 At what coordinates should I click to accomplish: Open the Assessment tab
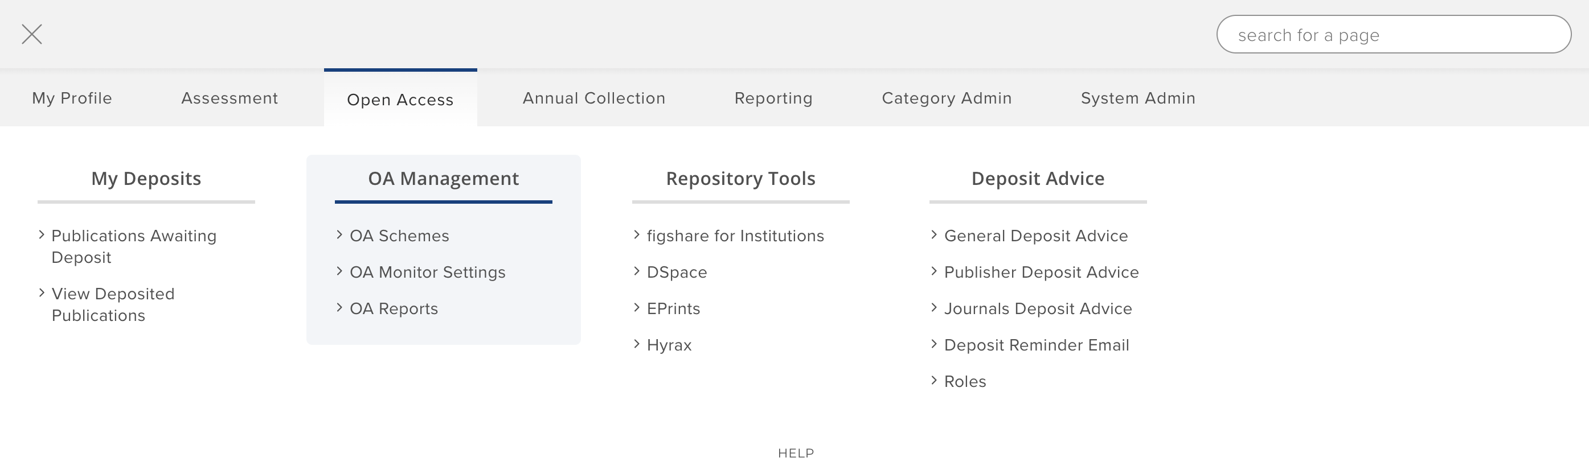230,98
